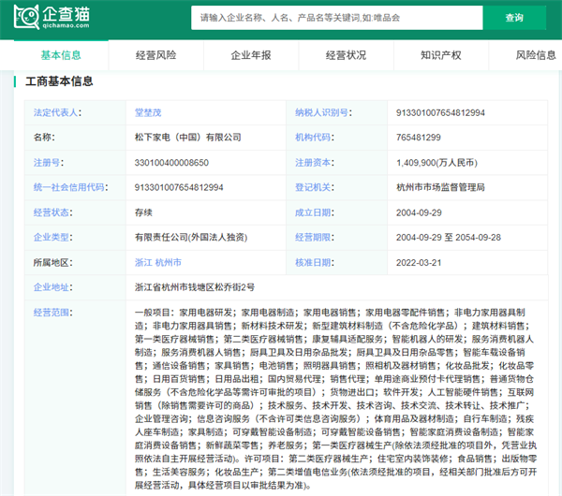Click the 企业类型 label link
Viewport: 562px width, 496px height.
(52, 237)
